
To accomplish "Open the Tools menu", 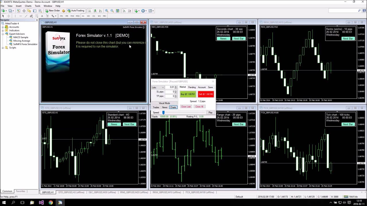I will coord(38,6).
